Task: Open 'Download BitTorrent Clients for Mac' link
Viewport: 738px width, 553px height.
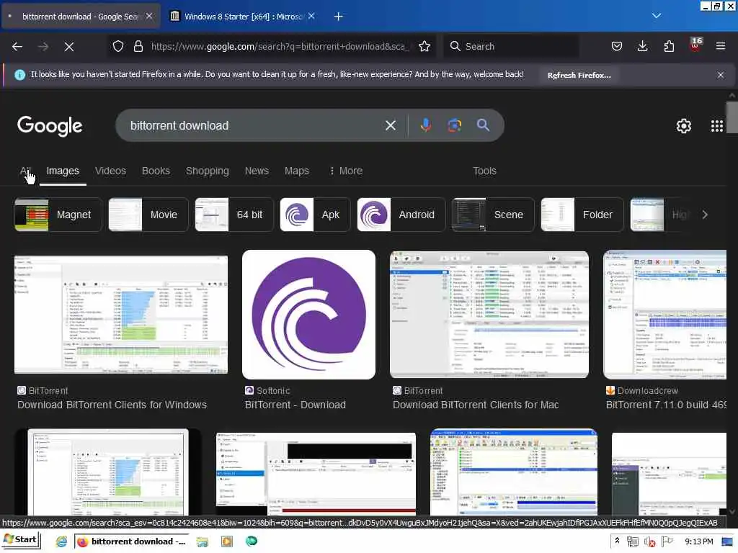Action: pyautogui.click(x=476, y=405)
